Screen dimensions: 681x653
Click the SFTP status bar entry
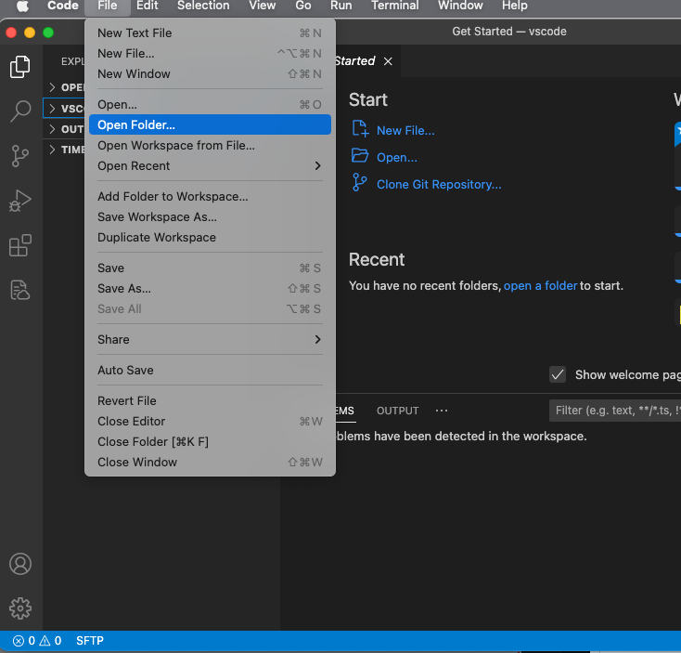coord(90,641)
